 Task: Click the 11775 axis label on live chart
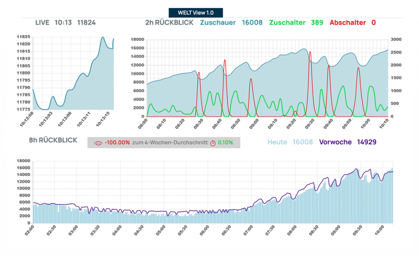pos(23,110)
